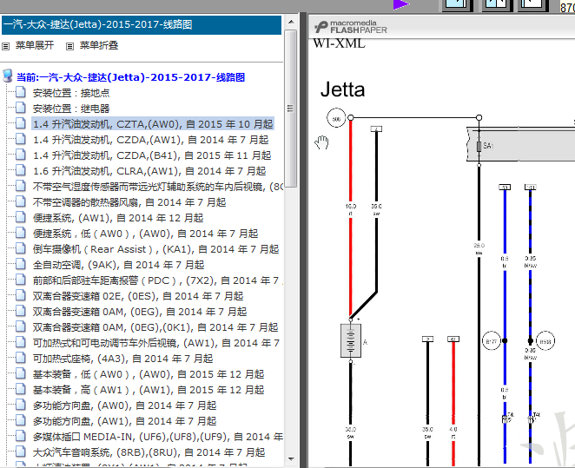
Task: Click the 菜单折叠 collapse-menu icon
Action: (x=69, y=47)
